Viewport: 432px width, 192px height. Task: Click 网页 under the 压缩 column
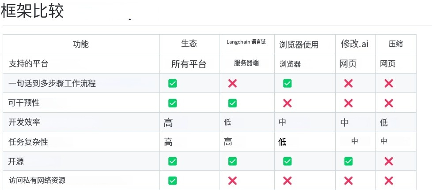pyautogui.click(x=388, y=64)
